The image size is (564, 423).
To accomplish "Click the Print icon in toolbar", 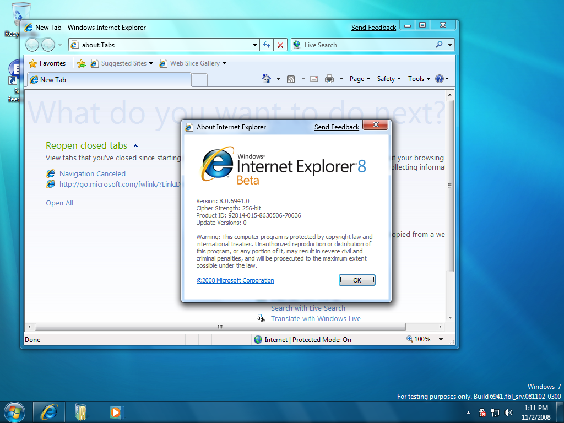I will pyautogui.click(x=329, y=79).
